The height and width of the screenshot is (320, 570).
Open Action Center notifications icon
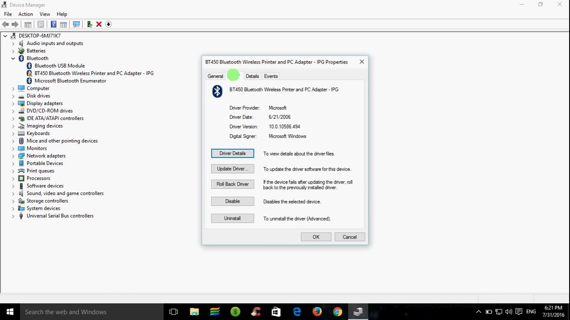point(519,312)
